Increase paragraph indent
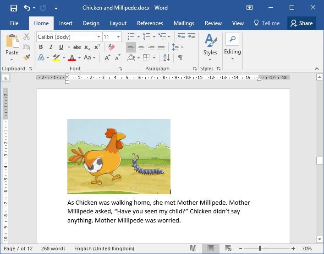The image size is (324, 254). pyautogui.click(x=192, y=37)
